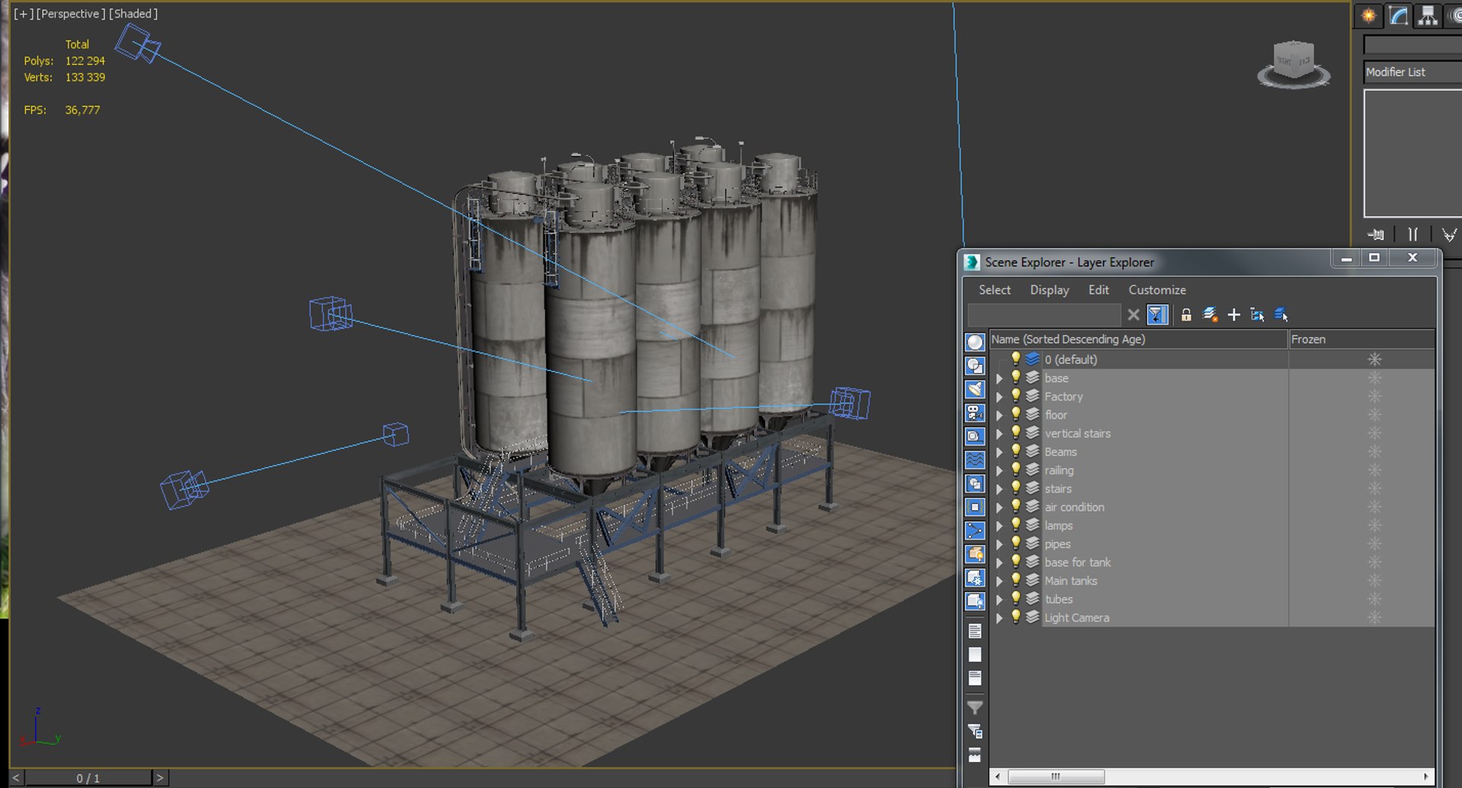Expand the stairs layer
1462x788 pixels.
(x=999, y=489)
